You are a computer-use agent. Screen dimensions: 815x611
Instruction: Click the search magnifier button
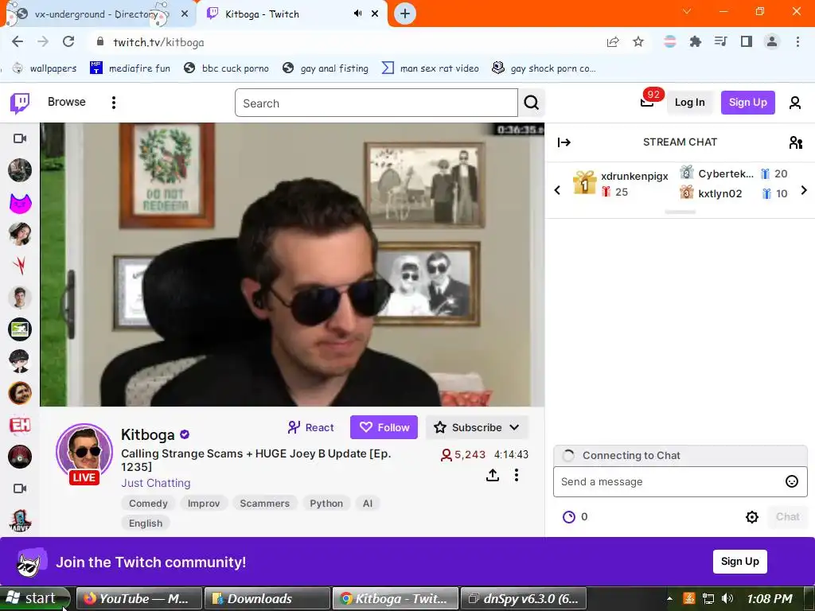(531, 103)
